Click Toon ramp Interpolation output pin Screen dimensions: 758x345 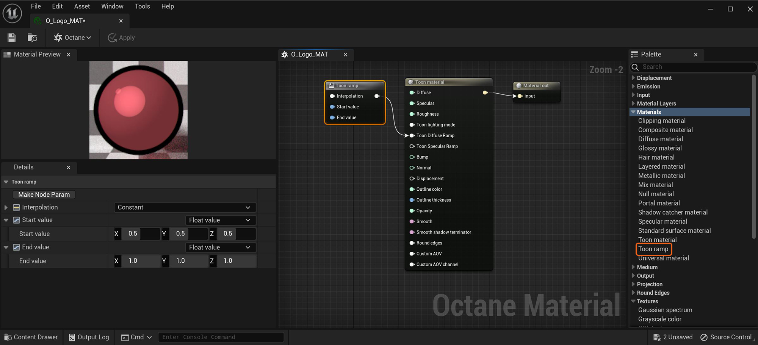coord(377,96)
